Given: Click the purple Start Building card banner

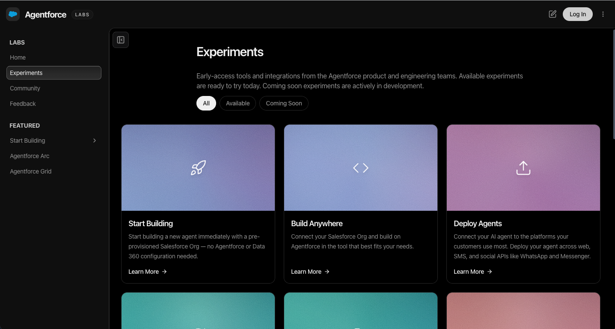Looking at the screenshot, I should tap(198, 168).
